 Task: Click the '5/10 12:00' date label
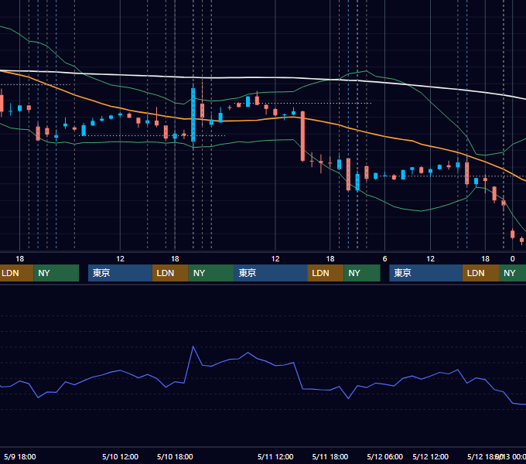click(x=120, y=457)
